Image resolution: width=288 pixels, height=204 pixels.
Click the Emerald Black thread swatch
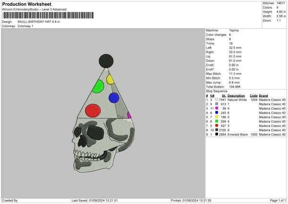tap(218, 135)
